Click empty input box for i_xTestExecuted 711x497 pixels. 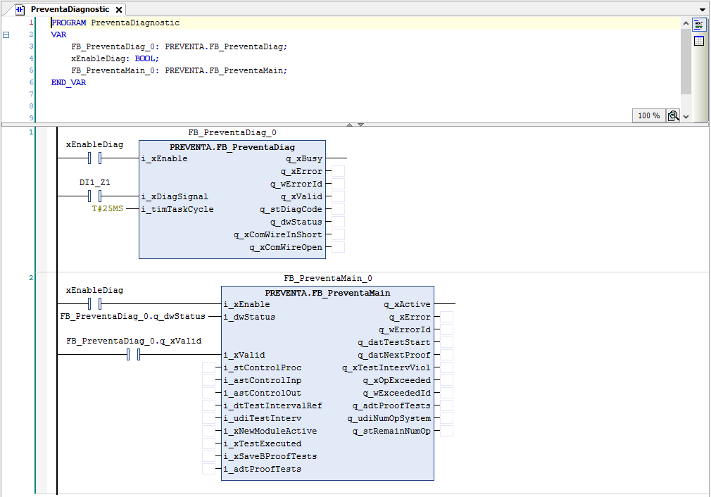208,443
